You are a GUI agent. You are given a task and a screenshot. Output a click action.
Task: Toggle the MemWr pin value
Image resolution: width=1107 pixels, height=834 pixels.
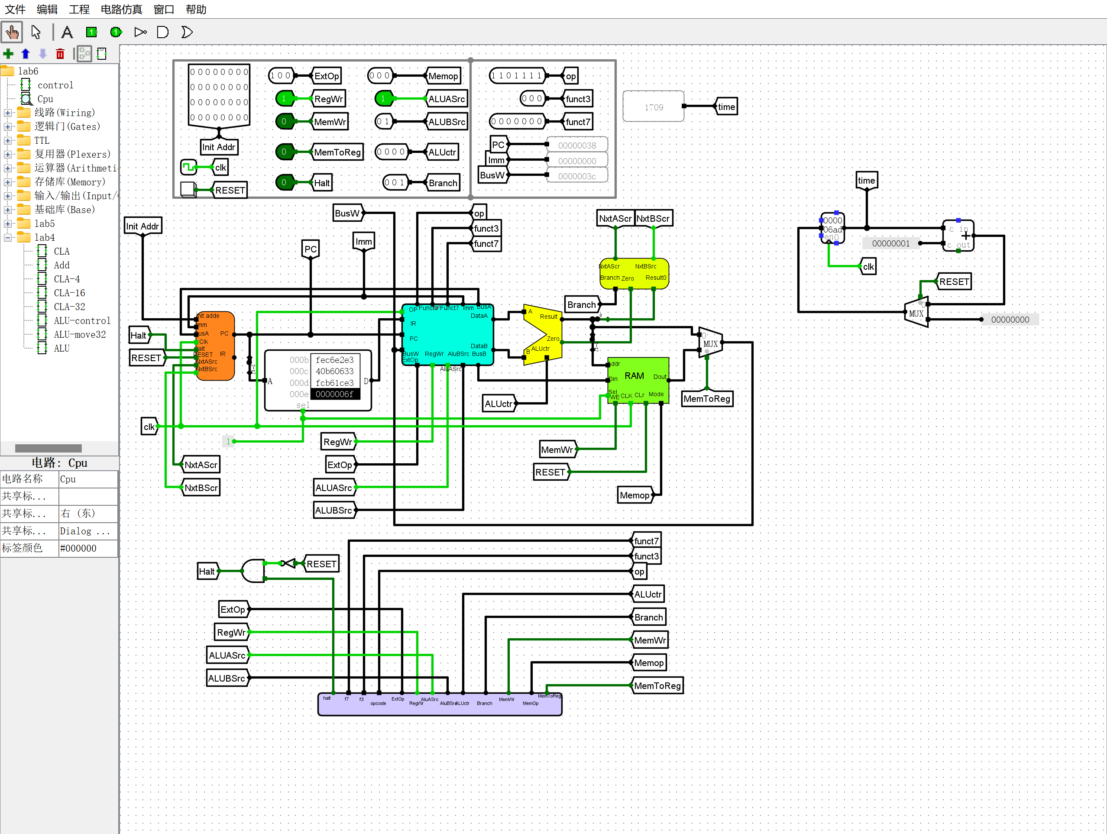284,122
